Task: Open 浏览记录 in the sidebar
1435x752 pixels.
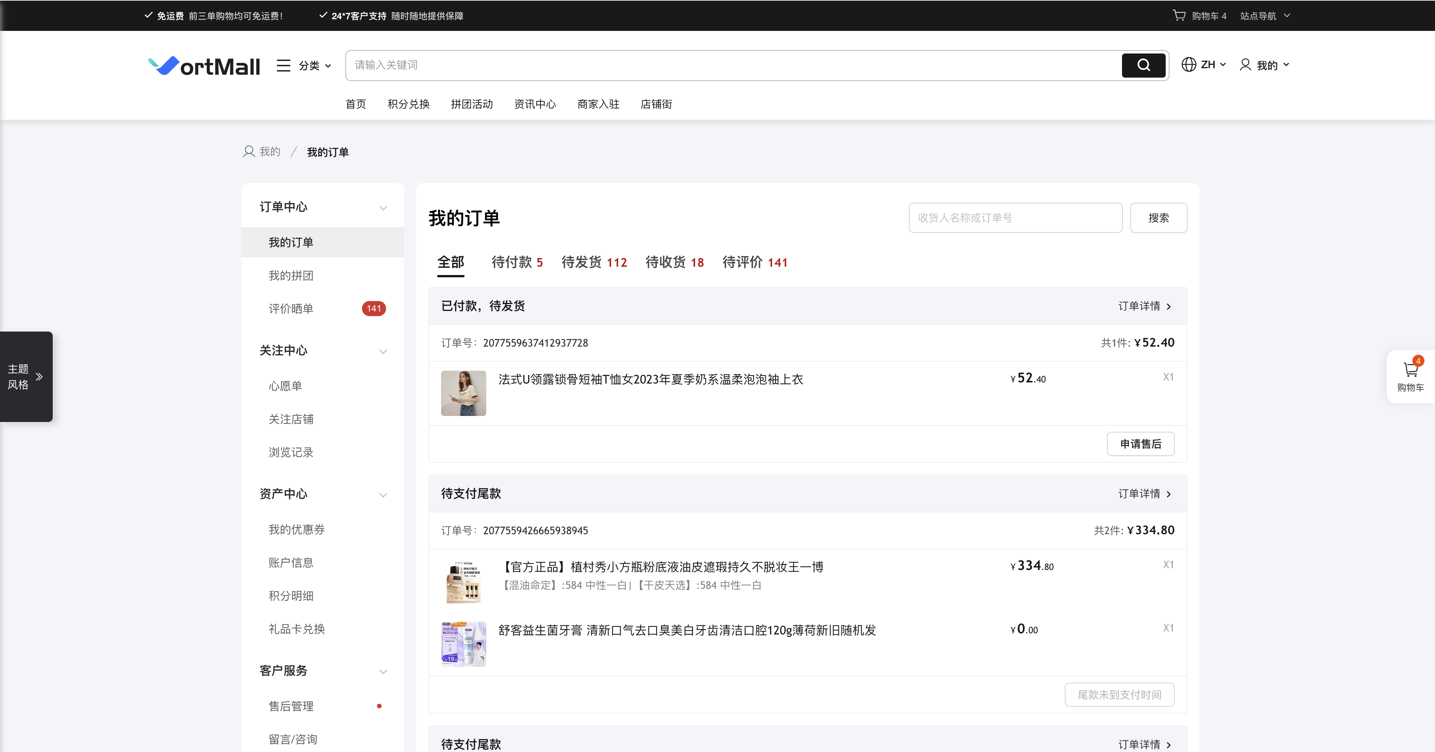Action: click(x=291, y=452)
